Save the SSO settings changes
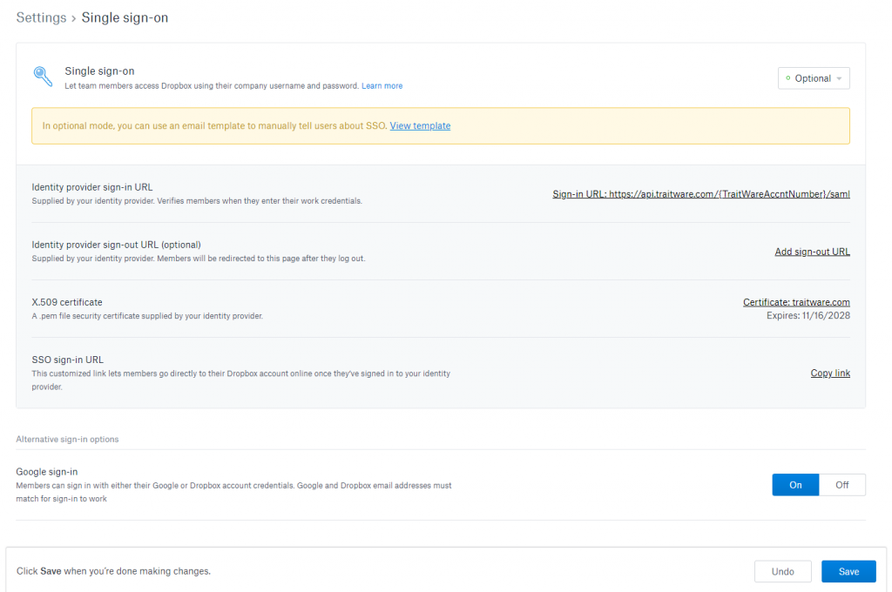Viewport: 892px width, 592px height. coord(848,571)
